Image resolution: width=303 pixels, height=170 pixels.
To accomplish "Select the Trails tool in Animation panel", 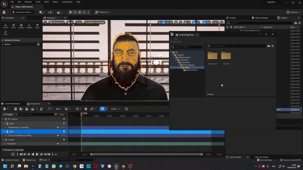I will pos(37,26).
